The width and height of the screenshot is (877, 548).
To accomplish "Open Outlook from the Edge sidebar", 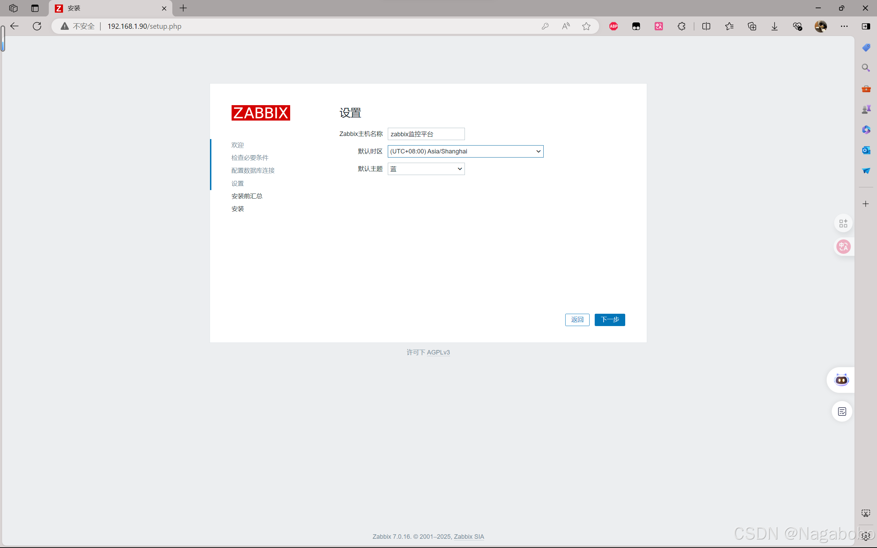I will pyautogui.click(x=866, y=150).
